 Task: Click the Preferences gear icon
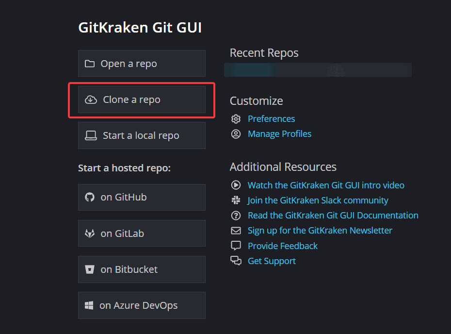tap(236, 118)
